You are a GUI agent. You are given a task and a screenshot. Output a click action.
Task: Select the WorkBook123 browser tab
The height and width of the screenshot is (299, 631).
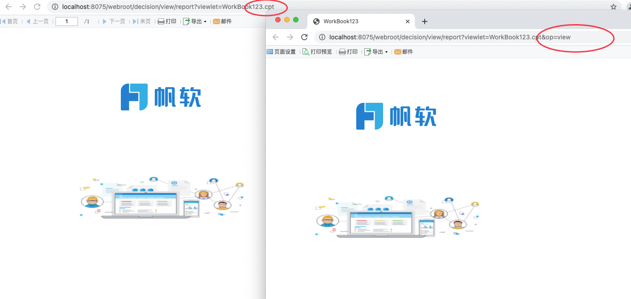coord(361,21)
